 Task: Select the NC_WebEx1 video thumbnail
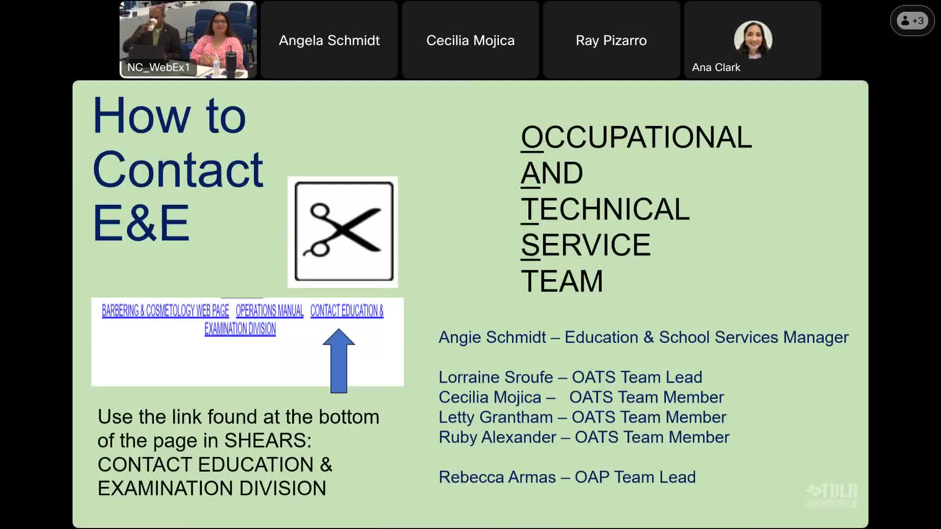[188, 34]
